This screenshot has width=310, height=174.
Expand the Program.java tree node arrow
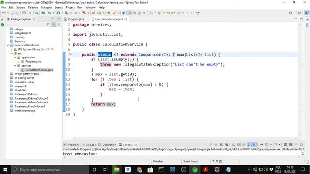pyautogui.click(x=19, y=62)
